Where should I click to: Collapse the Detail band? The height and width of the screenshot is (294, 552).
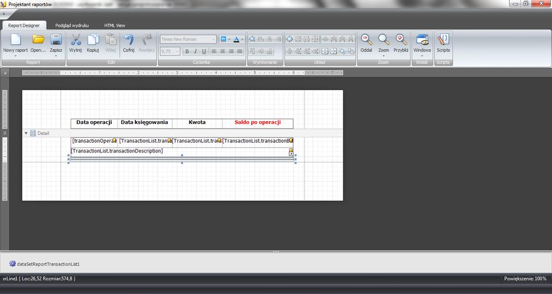coord(26,134)
